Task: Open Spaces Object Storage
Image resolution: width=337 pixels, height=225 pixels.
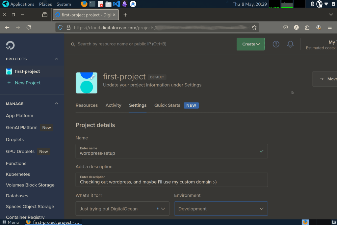Action: [x=30, y=206]
